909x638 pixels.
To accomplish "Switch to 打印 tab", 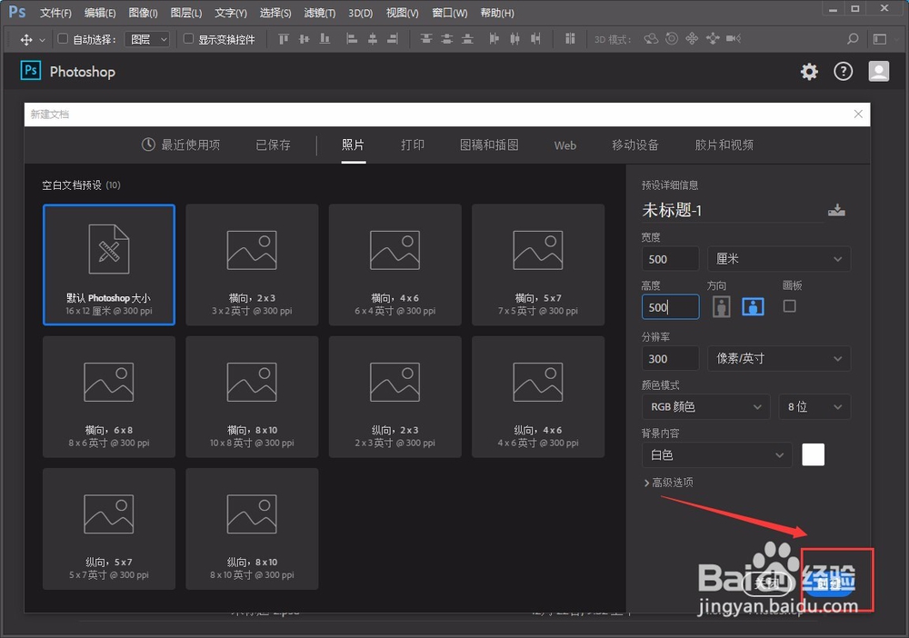I will (x=413, y=145).
